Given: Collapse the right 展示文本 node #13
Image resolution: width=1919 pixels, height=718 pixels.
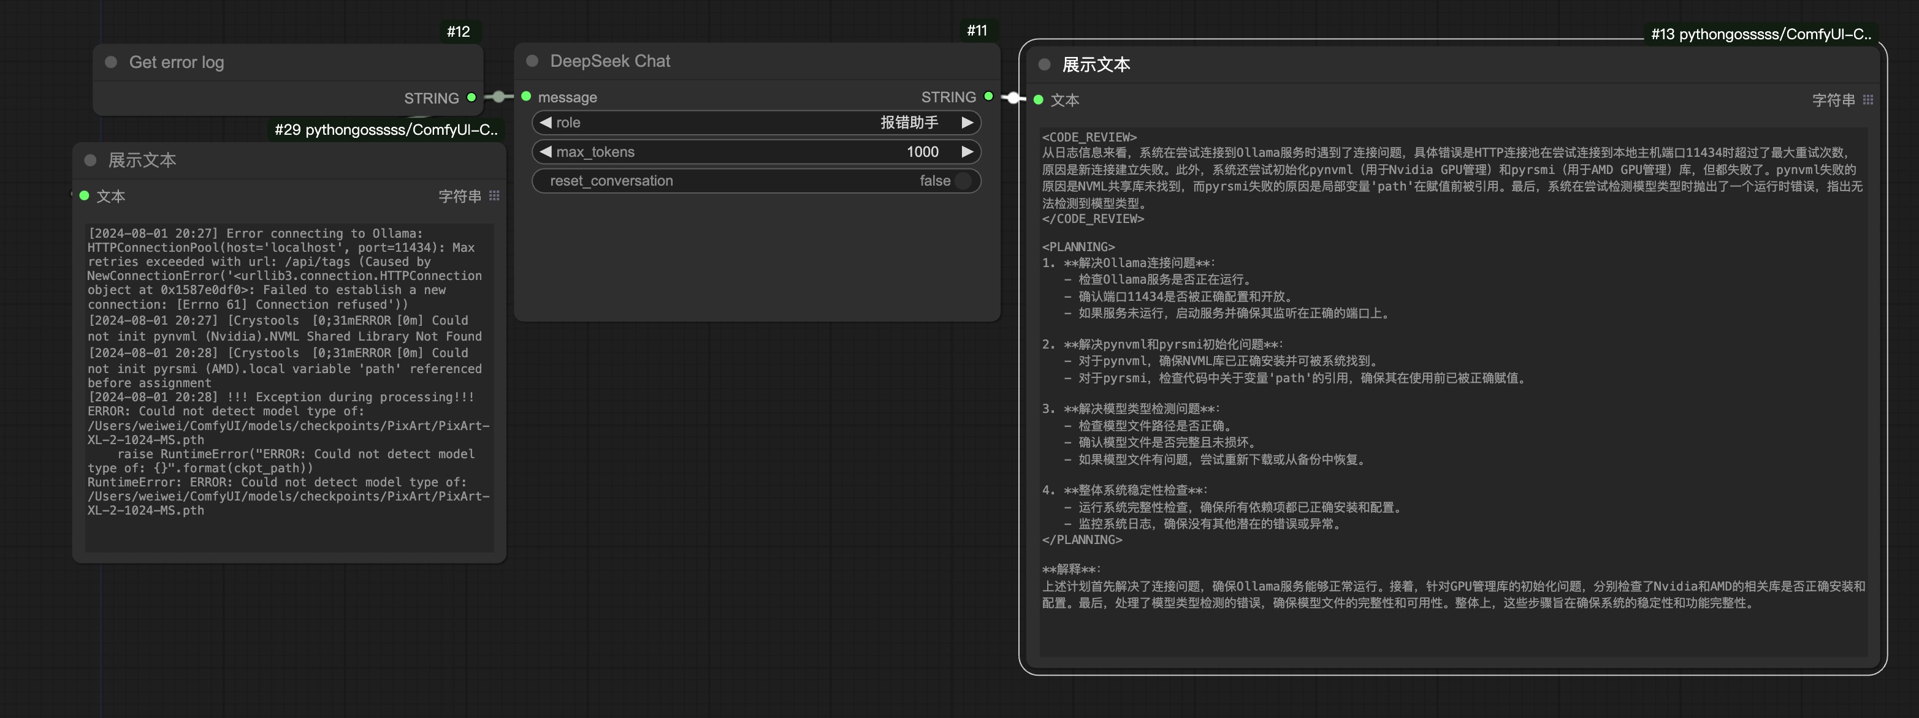Looking at the screenshot, I should [x=1045, y=65].
